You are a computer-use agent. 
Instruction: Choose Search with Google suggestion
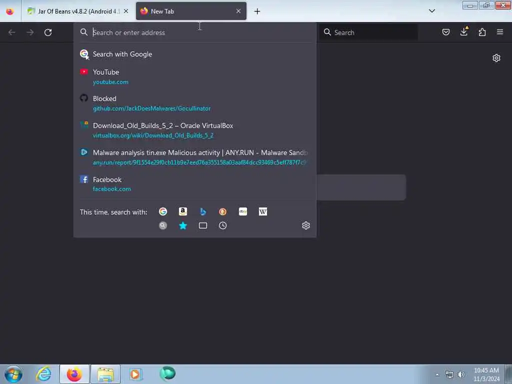[x=195, y=54]
